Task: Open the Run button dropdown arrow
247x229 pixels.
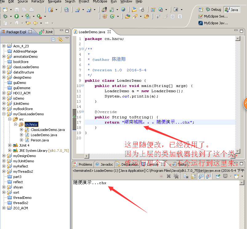Action: point(22,16)
